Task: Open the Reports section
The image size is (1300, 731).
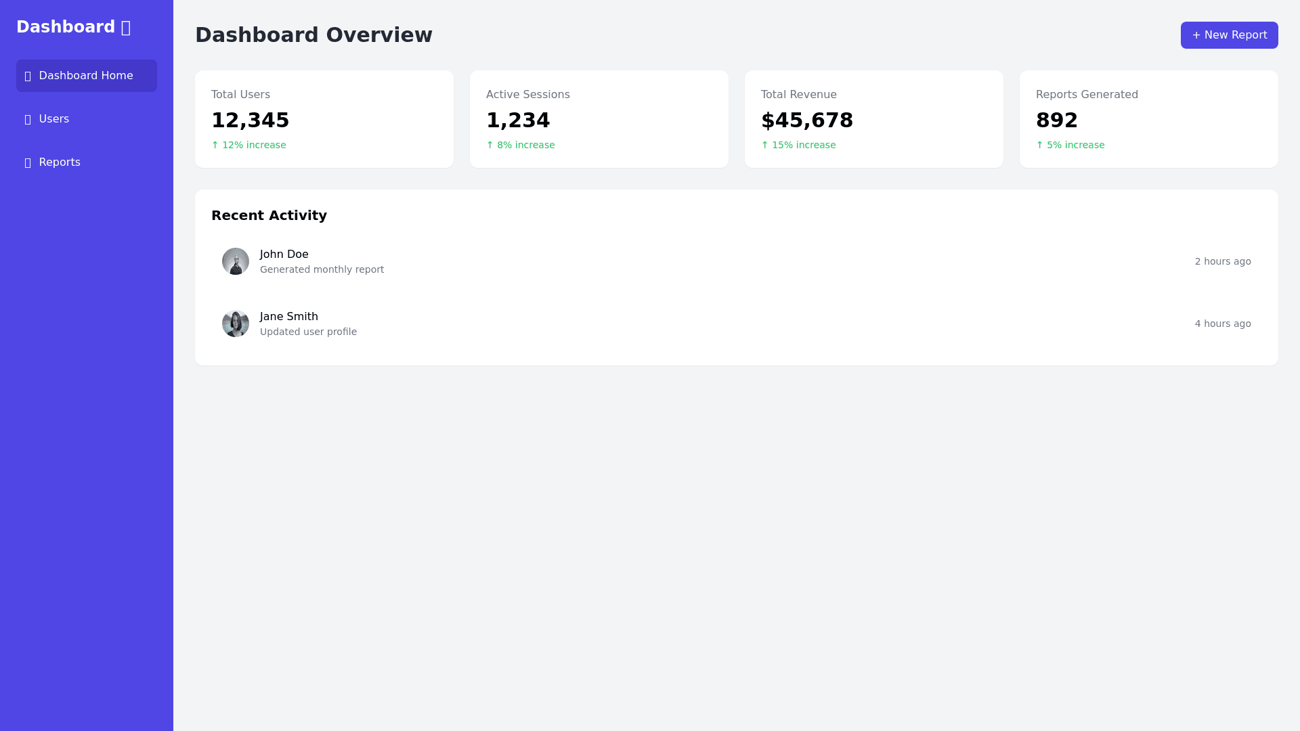Action: point(60,162)
